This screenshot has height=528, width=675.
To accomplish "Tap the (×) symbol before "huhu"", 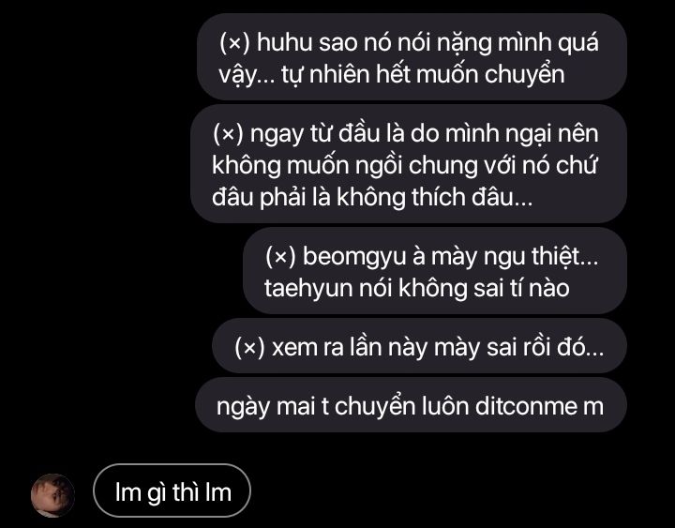I will tap(234, 43).
